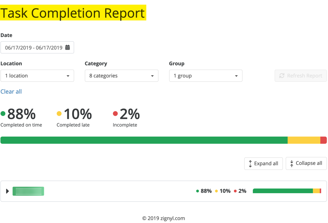The image size is (328, 223).
Task: Click the green blurred label in the row
Action: tap(28, 191)
